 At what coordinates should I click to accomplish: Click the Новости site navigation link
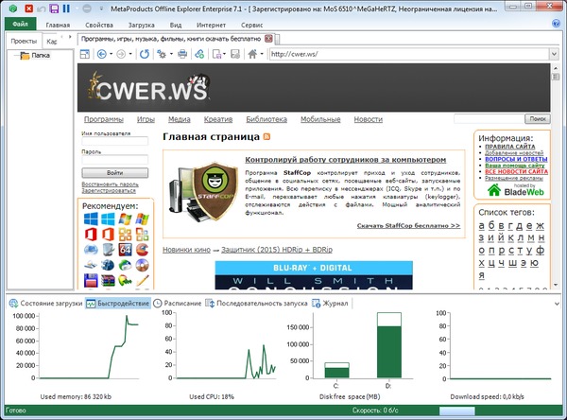tap(369, 119)
